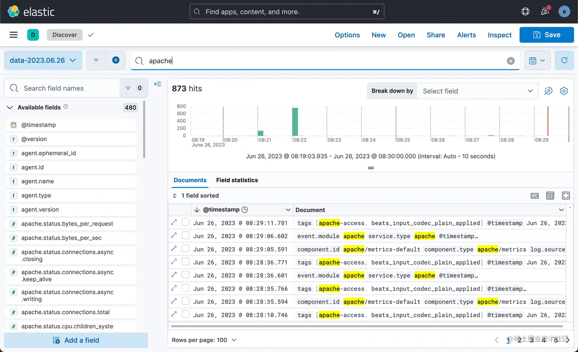This screenshot has width=578, height=352.
Task: Click the documents table horizontal scrollbar
Action: coord(367,326)
